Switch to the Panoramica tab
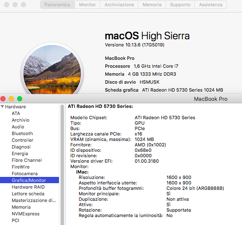Image resolution: width=242 pixels, height=225 pixels. (x=57, y=5)
